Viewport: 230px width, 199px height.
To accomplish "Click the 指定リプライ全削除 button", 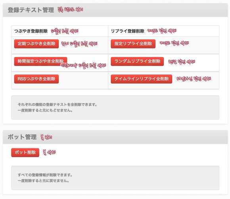I will (133, 44).
